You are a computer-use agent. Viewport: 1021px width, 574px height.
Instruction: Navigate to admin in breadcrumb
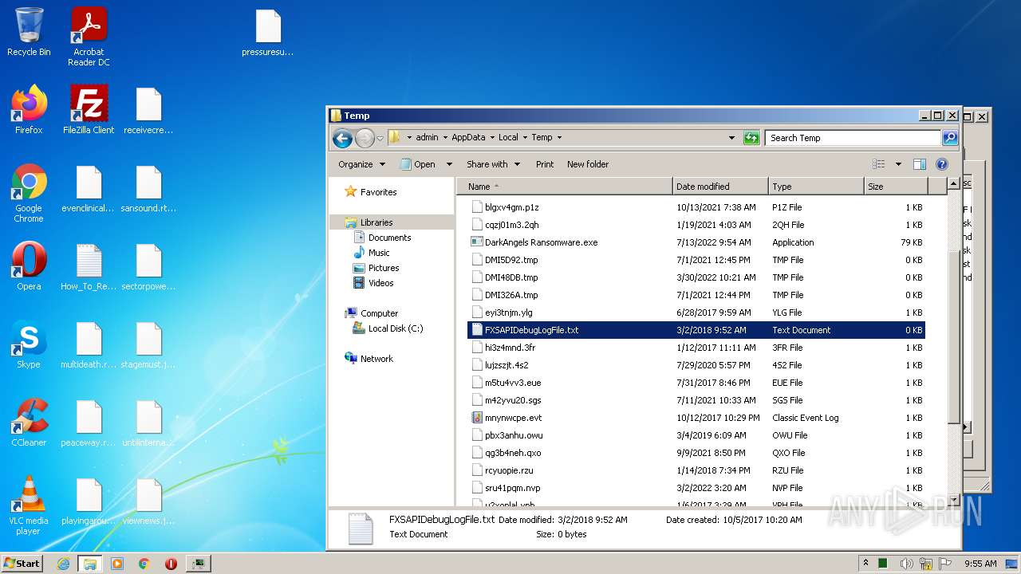point(427,138)
